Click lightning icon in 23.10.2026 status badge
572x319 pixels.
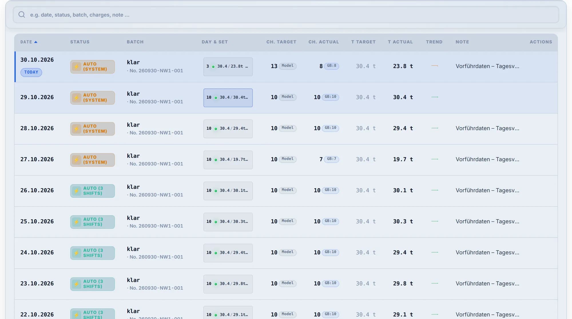coord(76,284)
